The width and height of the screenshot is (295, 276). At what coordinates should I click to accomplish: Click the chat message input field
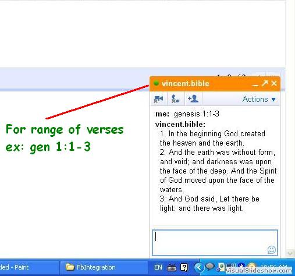[x=215, y=243]
